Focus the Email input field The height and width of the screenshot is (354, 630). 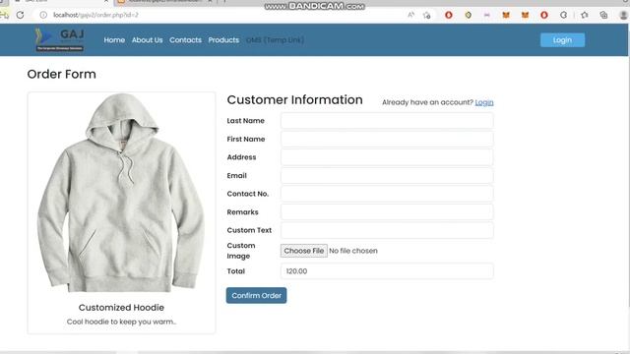(387, 176)
